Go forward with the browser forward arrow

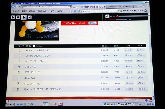click(x=16, y=7)
